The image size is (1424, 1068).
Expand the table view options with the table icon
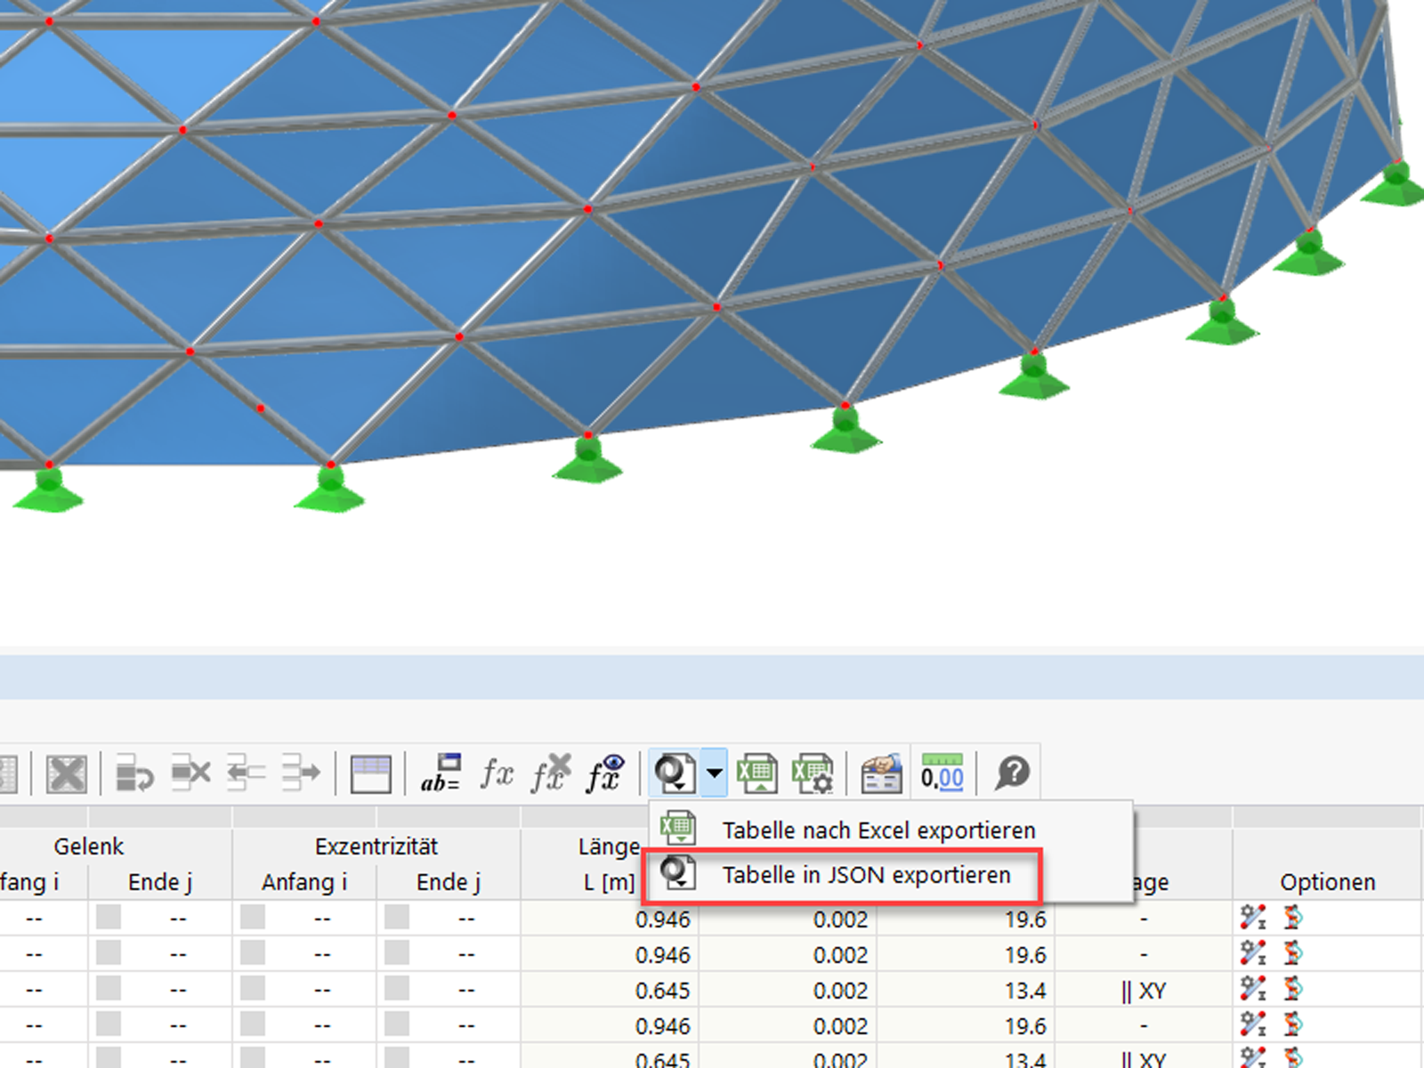pos(372,775)
